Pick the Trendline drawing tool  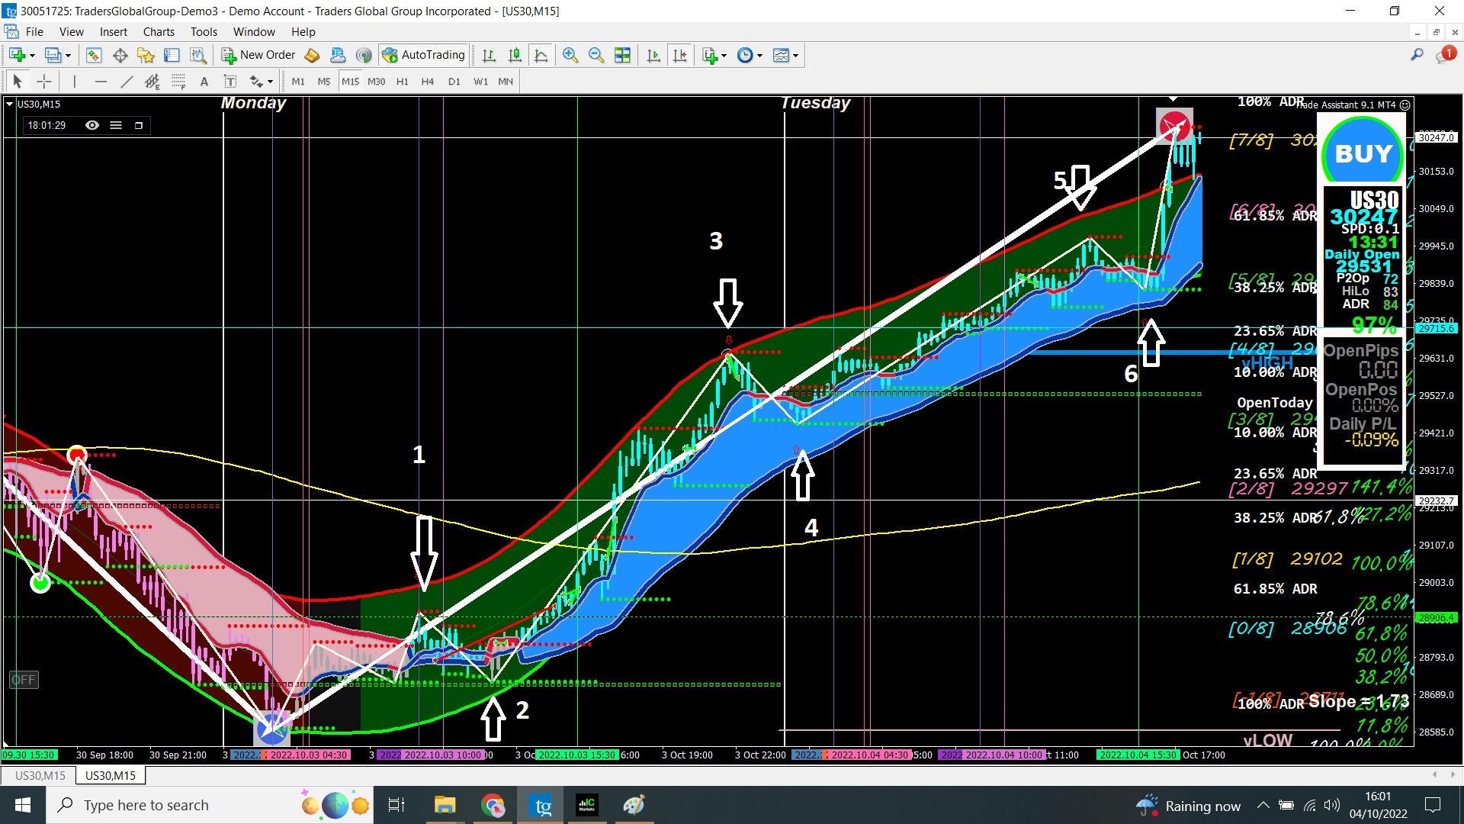127,82
